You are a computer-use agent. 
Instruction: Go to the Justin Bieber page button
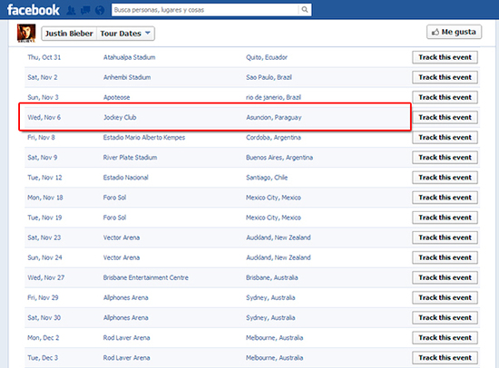(x=69, y=34)
